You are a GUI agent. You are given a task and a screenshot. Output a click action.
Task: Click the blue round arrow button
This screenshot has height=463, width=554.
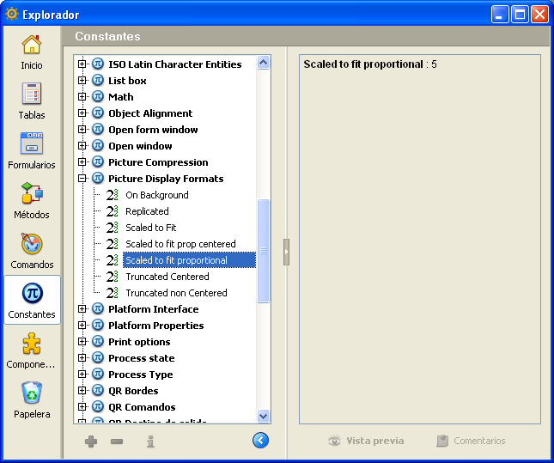[x=261, y=441]
